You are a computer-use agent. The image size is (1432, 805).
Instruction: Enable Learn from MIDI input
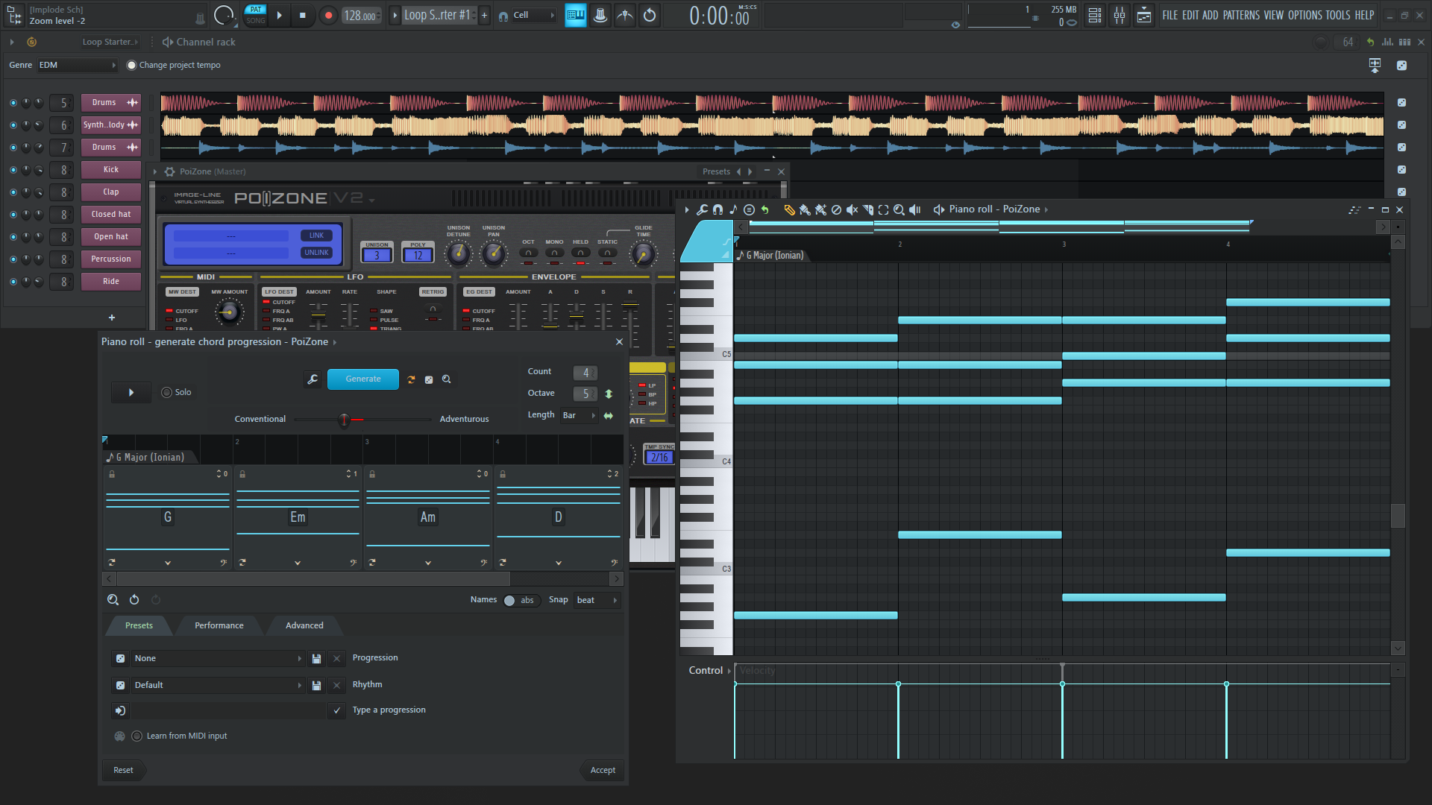136,736
